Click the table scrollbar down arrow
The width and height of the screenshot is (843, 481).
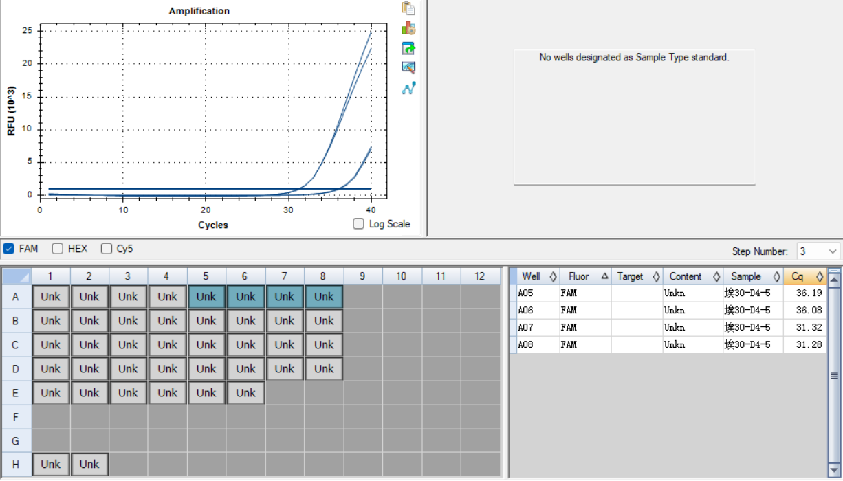coord(834,469)
